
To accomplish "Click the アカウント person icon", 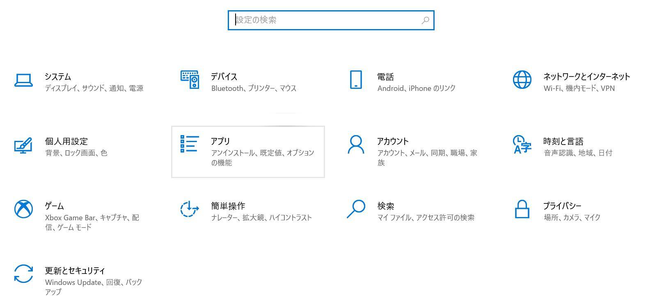I will tap(356, 145).
